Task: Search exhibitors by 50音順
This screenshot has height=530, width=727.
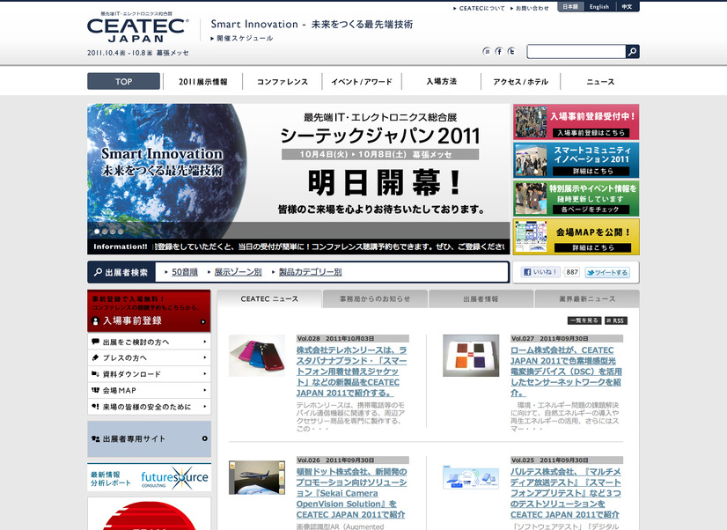Action: pos(185,272)
